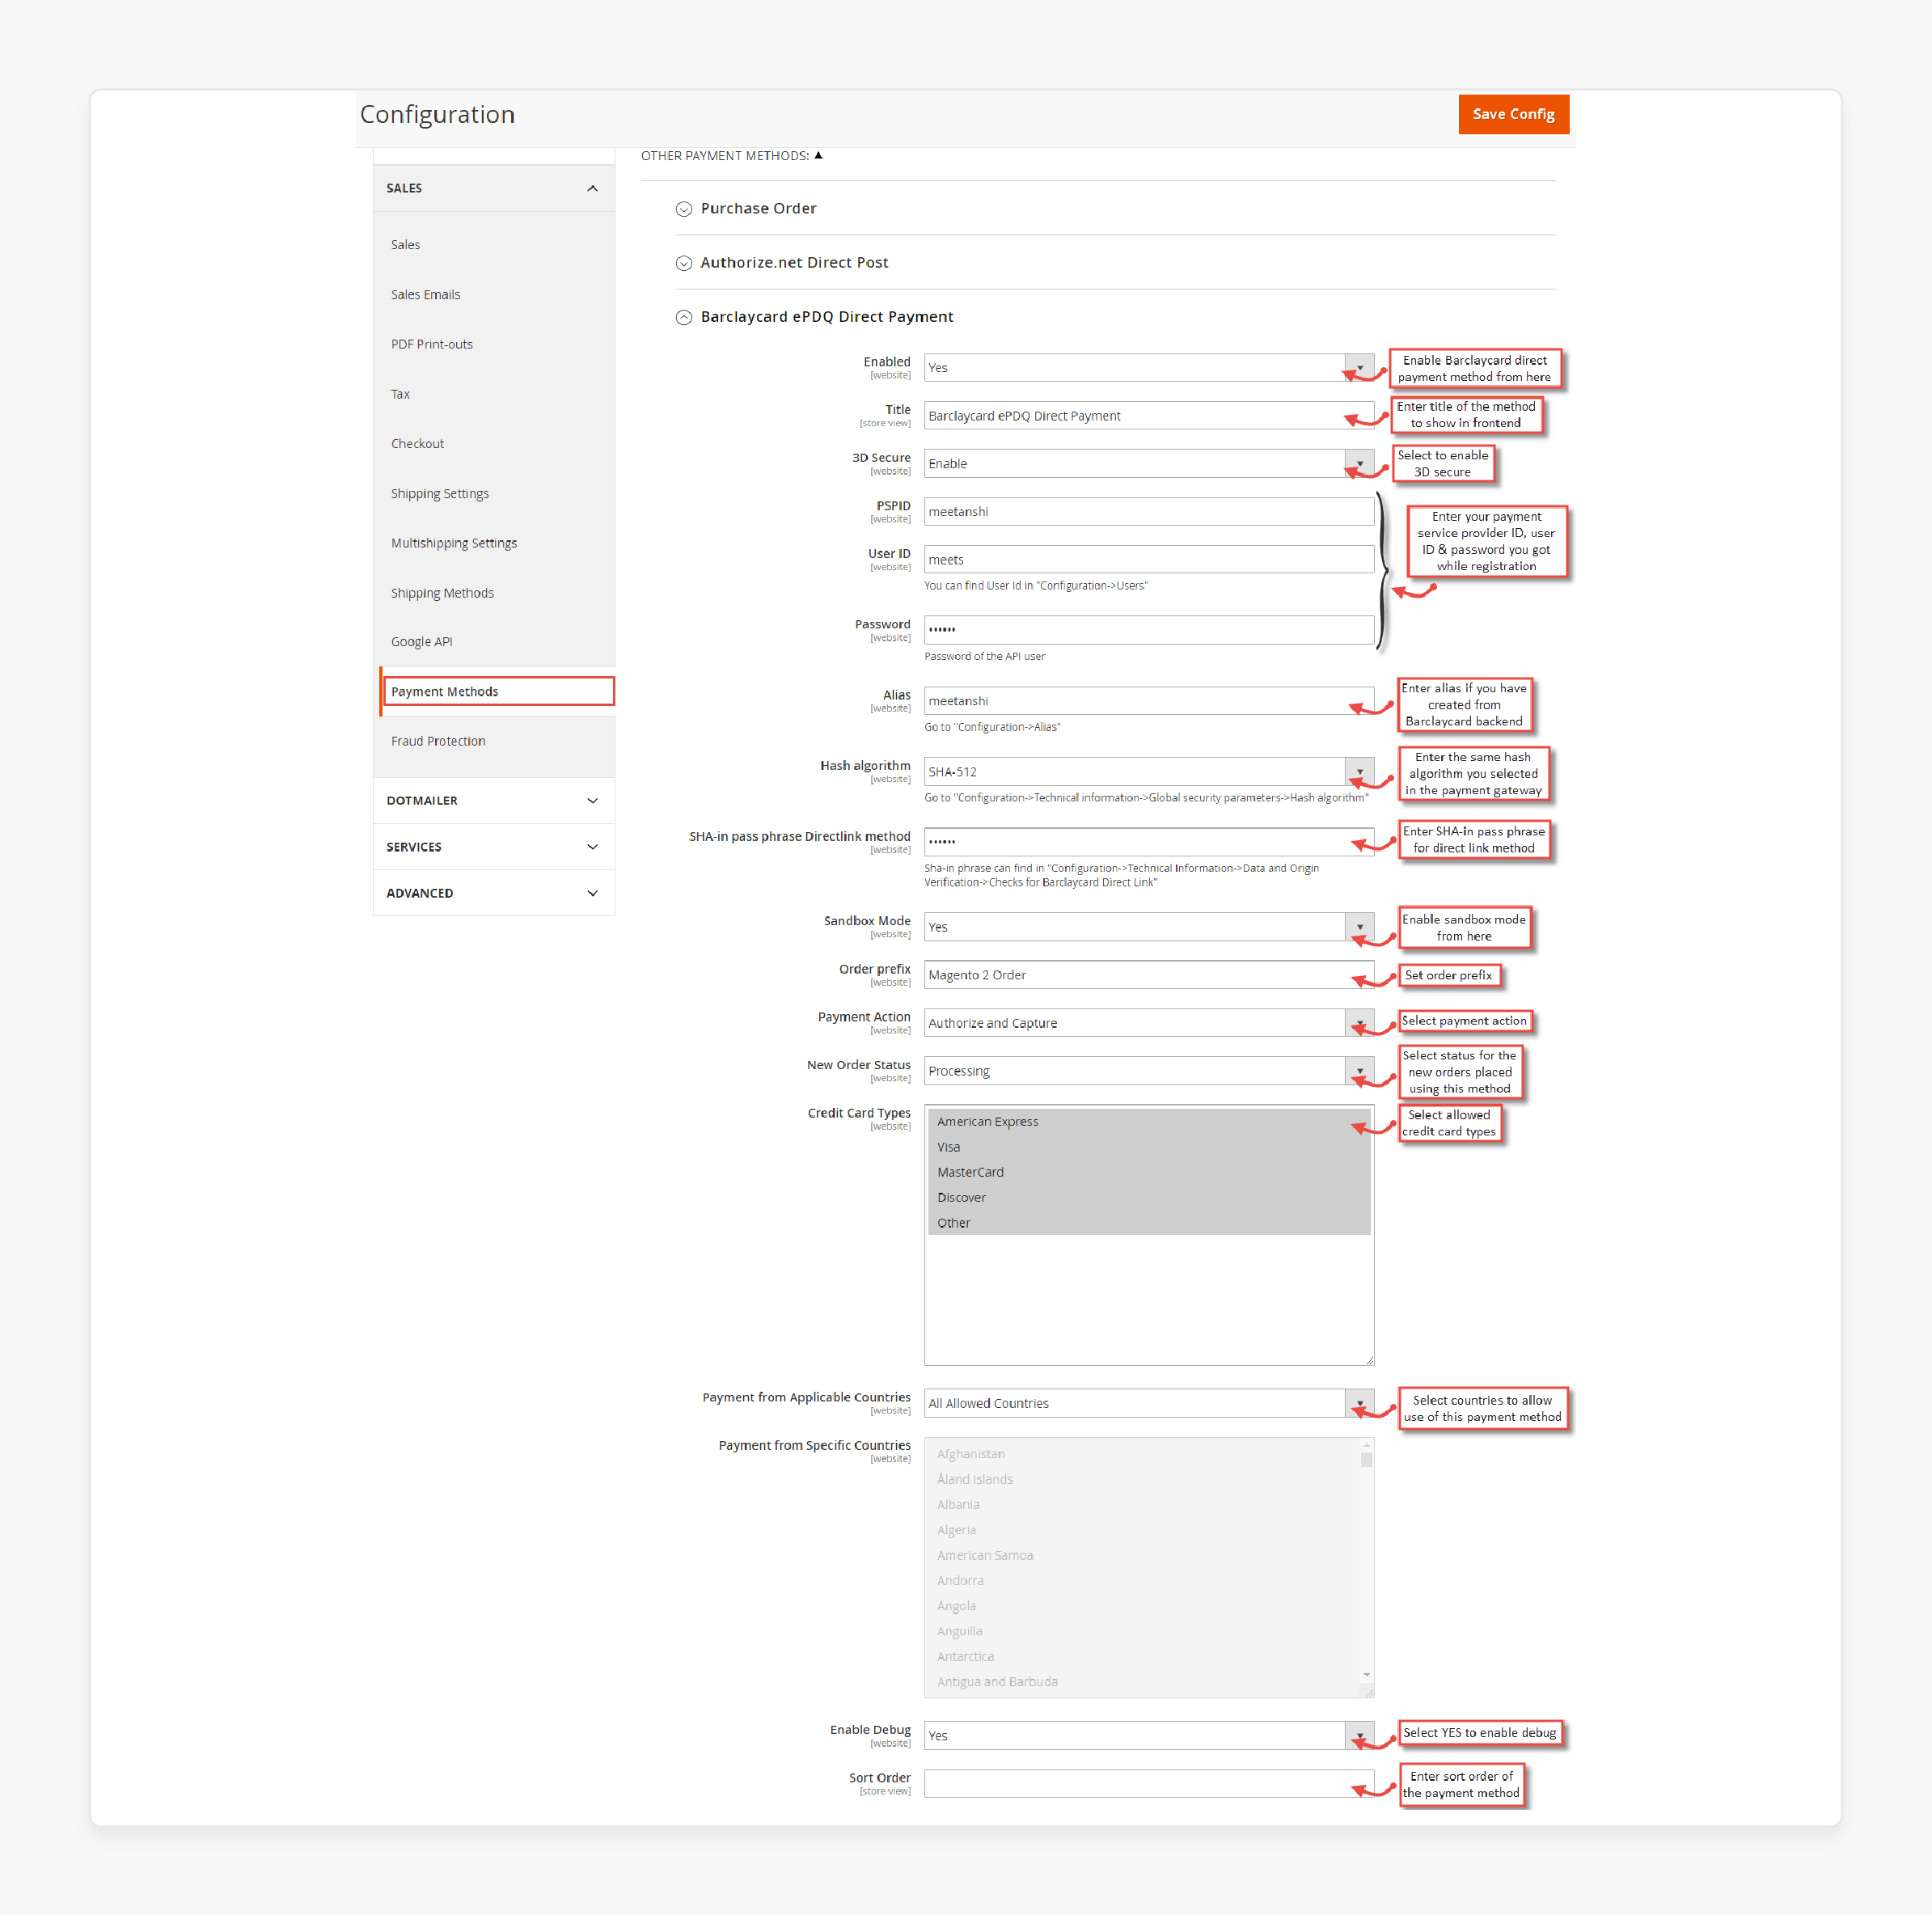Select MasterCard card type
The image size is (1932, 1915).
pyautogui.click(x=1148, y=1172)
